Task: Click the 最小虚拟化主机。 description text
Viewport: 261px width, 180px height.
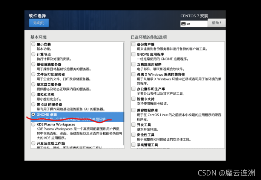Action: 49,99
